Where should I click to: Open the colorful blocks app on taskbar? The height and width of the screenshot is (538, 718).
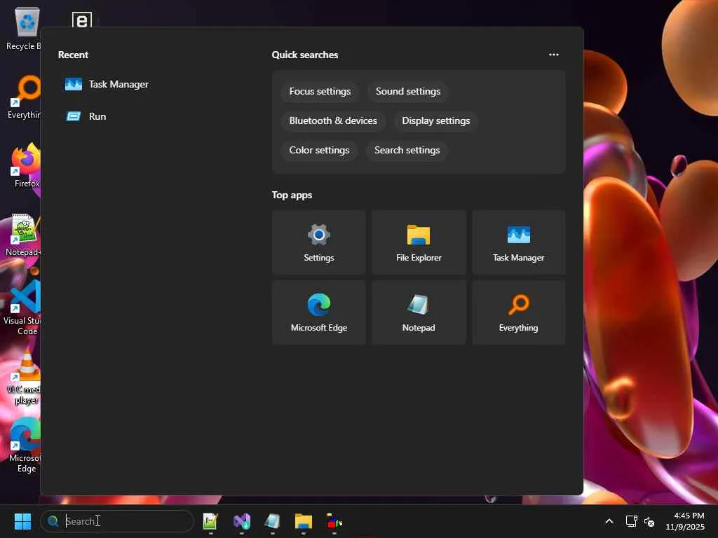(334, 521)
